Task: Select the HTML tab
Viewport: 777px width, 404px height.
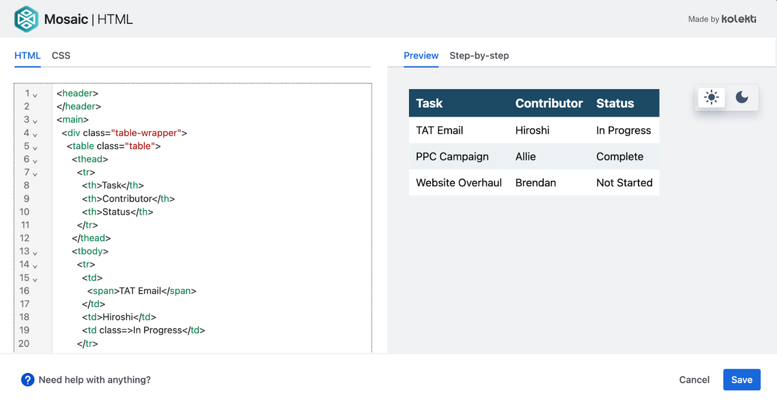Action: tap(28, 55)
